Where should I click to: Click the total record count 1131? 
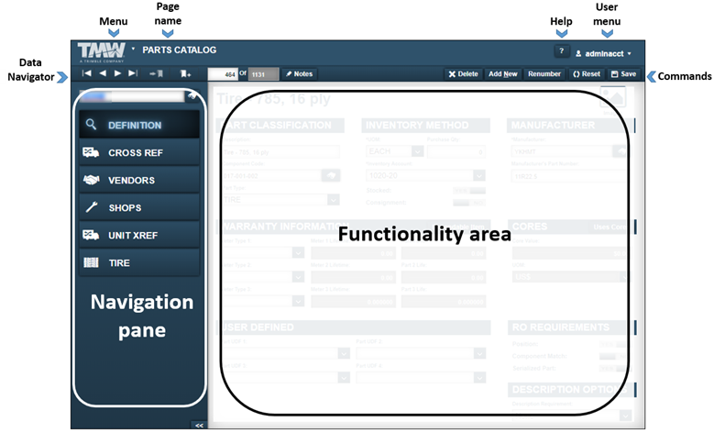point(263,74)
